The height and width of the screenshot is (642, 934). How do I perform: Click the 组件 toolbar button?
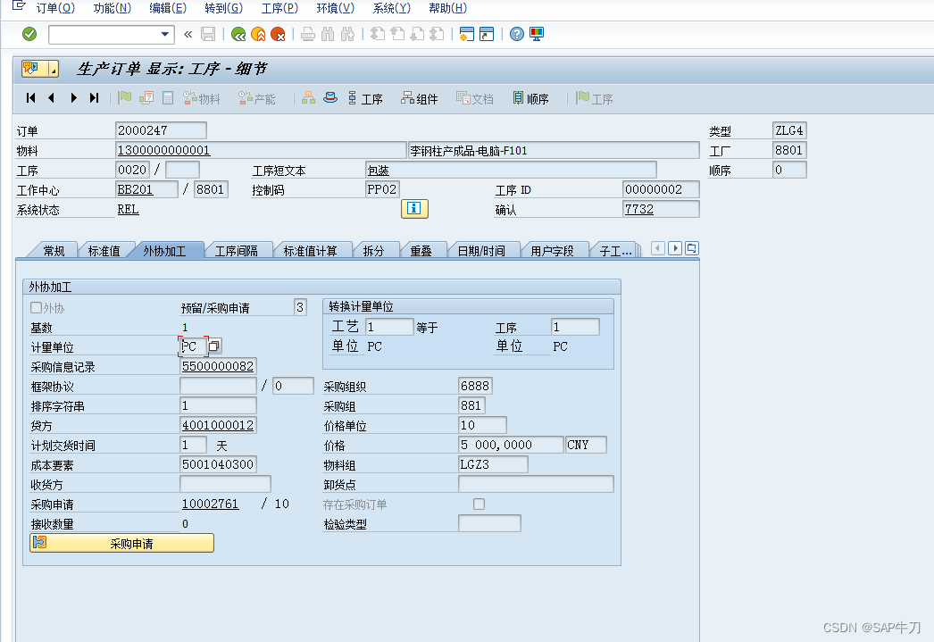420,98
